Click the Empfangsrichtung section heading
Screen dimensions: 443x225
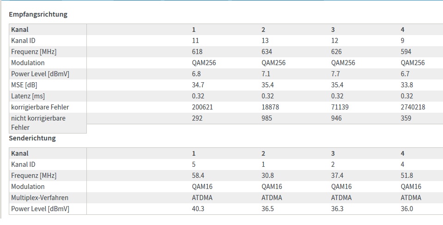[38, 14]
